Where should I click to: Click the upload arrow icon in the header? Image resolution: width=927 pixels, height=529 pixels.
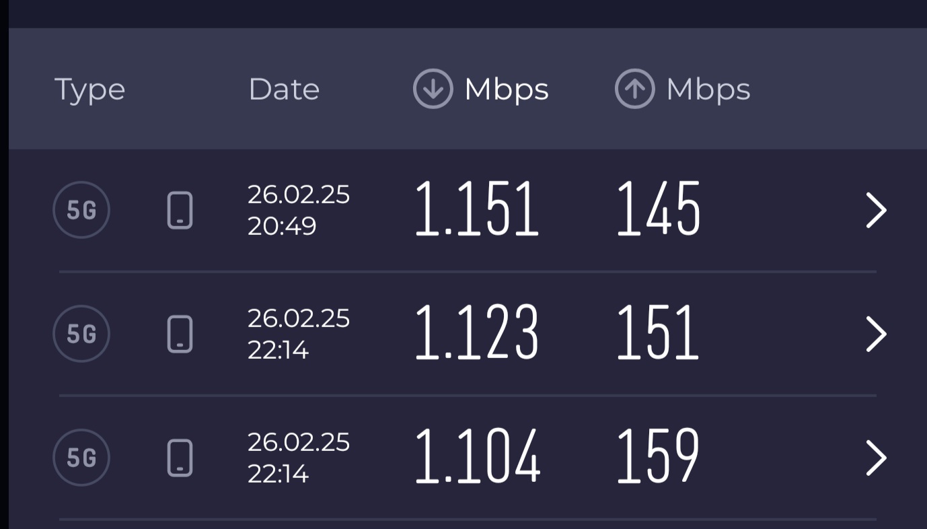[634, 89]
